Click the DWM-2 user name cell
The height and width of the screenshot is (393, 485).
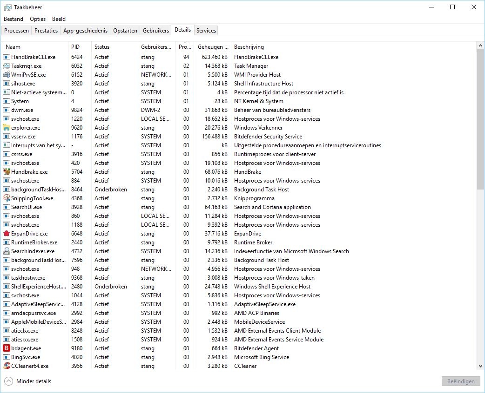[151, 110]
